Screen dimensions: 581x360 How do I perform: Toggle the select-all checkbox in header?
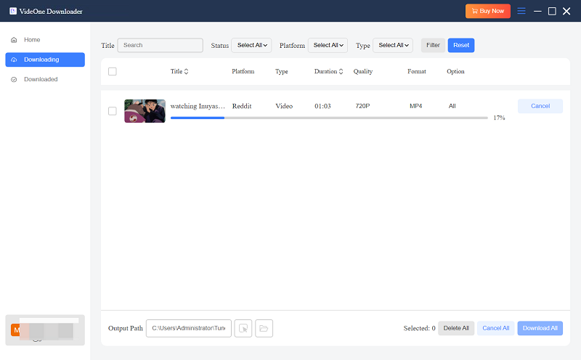click(x=112, y=72)
